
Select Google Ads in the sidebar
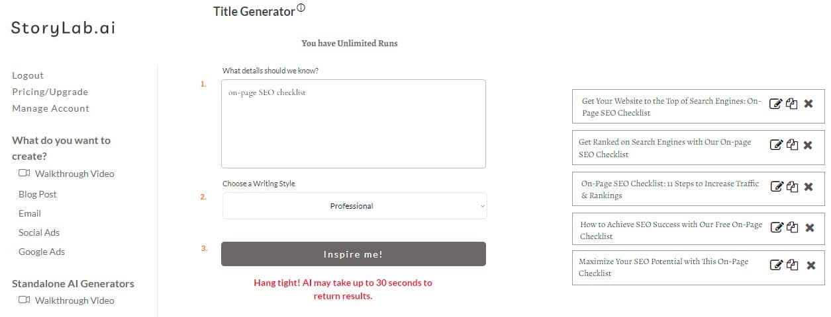tap(42, 252)
